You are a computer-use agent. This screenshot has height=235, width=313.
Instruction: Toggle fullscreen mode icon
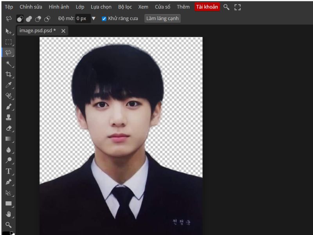coord(237,7)
